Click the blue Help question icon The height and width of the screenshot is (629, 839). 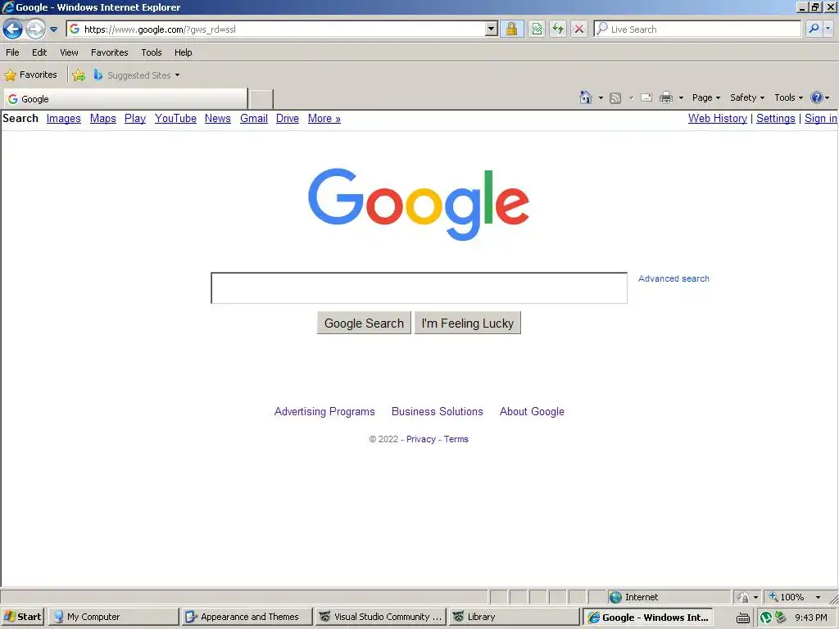pos(817,97)
